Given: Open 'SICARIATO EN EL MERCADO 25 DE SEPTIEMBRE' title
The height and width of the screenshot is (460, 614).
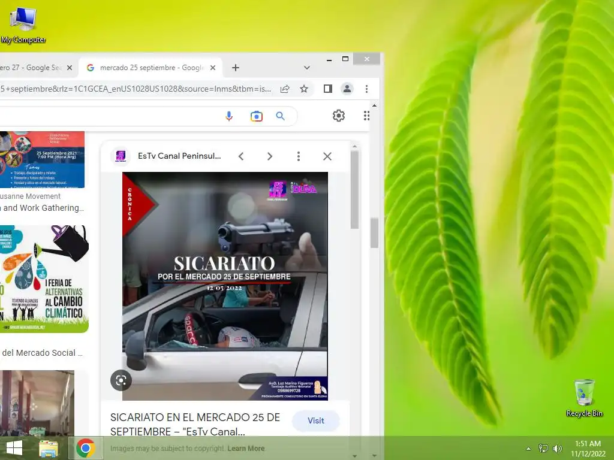Looking at the screenshot, I should (195, 425).
